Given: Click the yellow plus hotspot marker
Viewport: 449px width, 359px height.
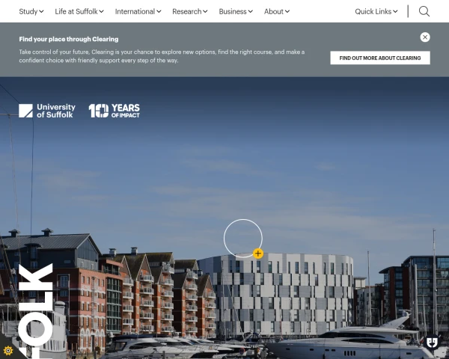Looking at the screenshot, I should (x=258, y=254).
